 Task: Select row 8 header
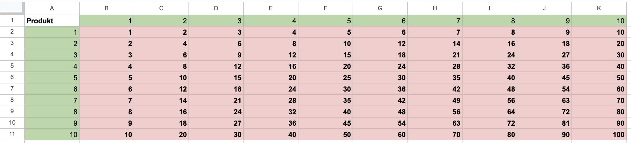12,100
